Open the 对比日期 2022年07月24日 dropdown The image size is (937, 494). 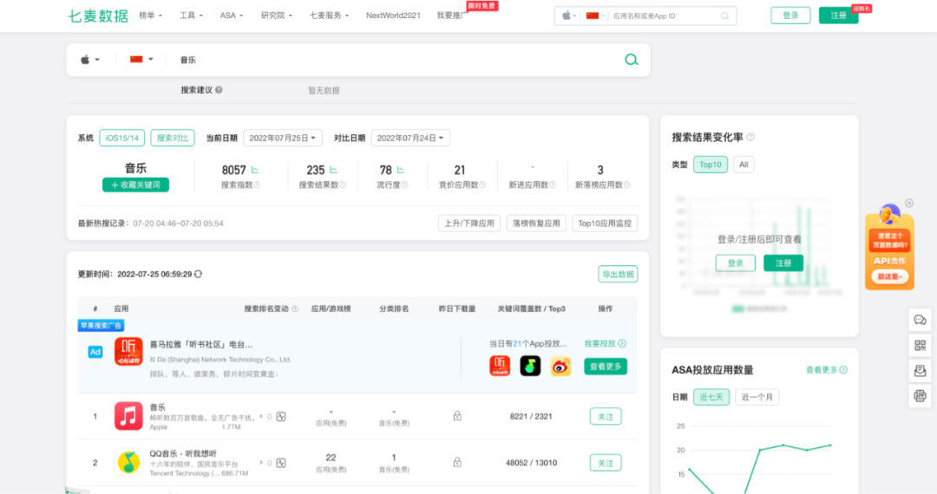410,138
